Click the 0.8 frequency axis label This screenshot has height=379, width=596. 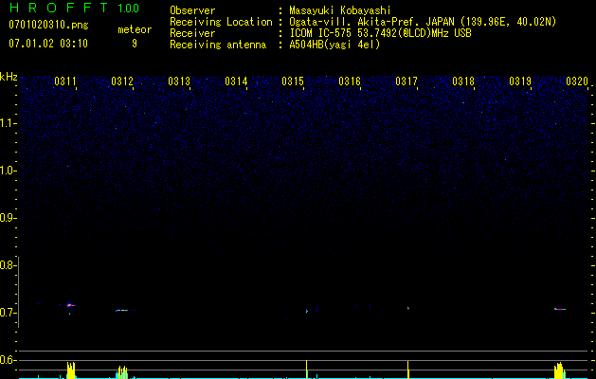(8, 265)
